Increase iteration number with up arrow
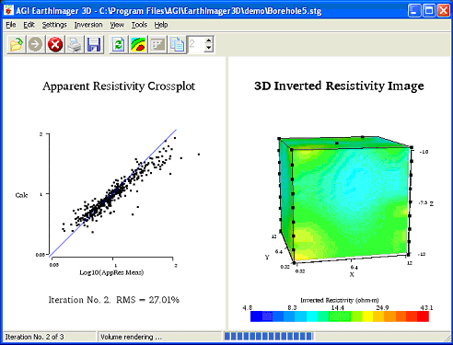This screenshot has height=345, width=453. click(x=209, y=40)
